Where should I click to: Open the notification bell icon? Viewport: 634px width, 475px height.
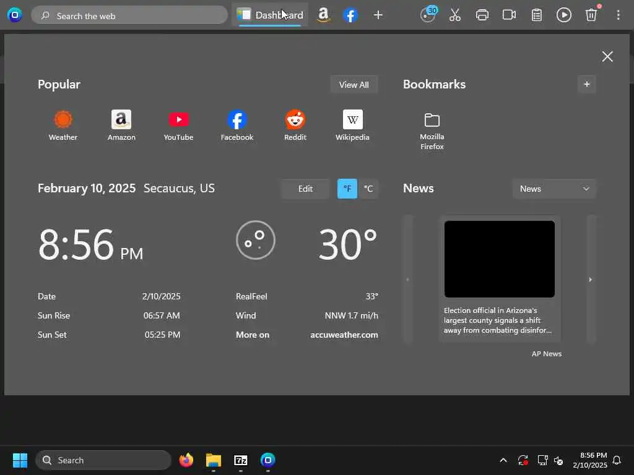pyautogui.click(x=617, y=460)
